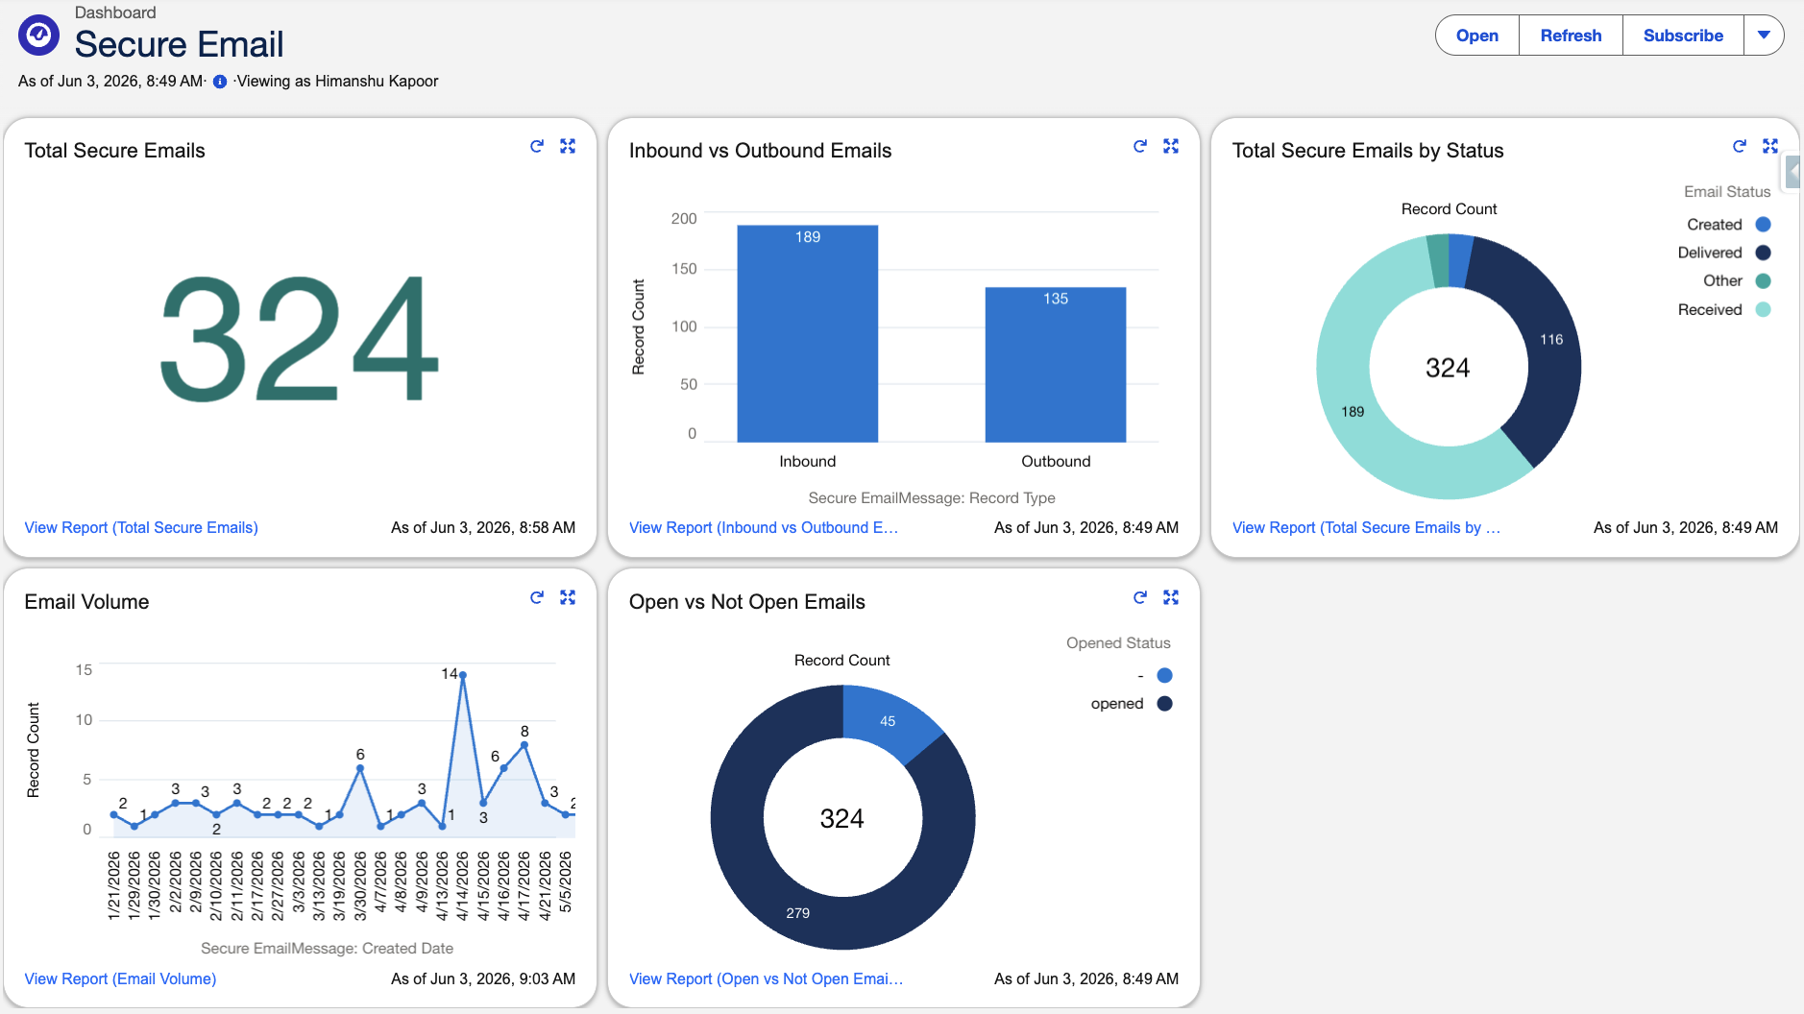
Task: Expand the Open vs Not Open Emails widget
Action: coord(1171,597)
